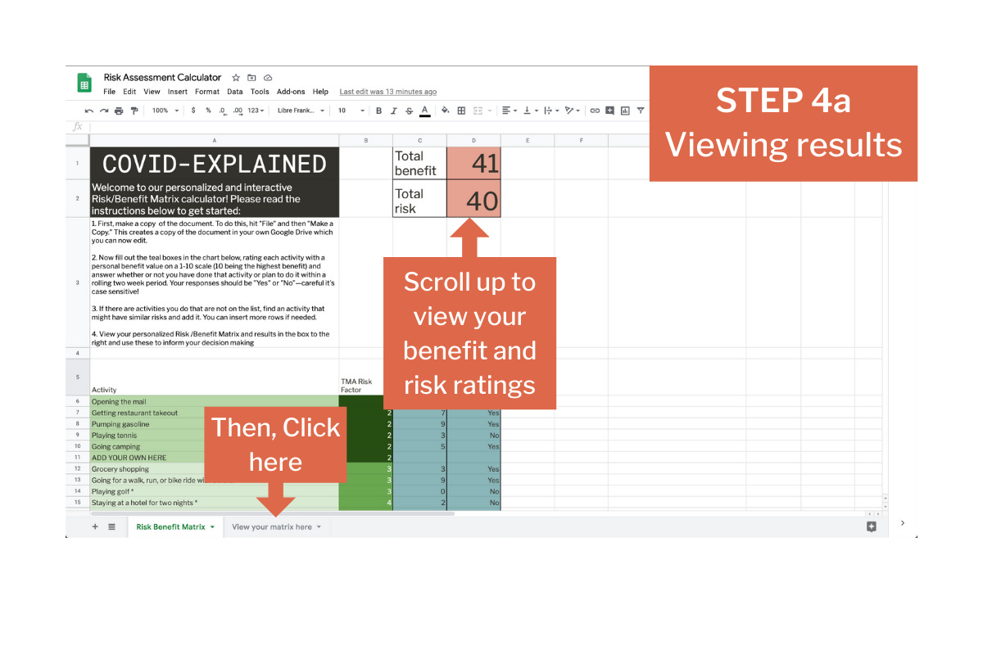Click the move-to-folder icon beside title

click(251, 78)
